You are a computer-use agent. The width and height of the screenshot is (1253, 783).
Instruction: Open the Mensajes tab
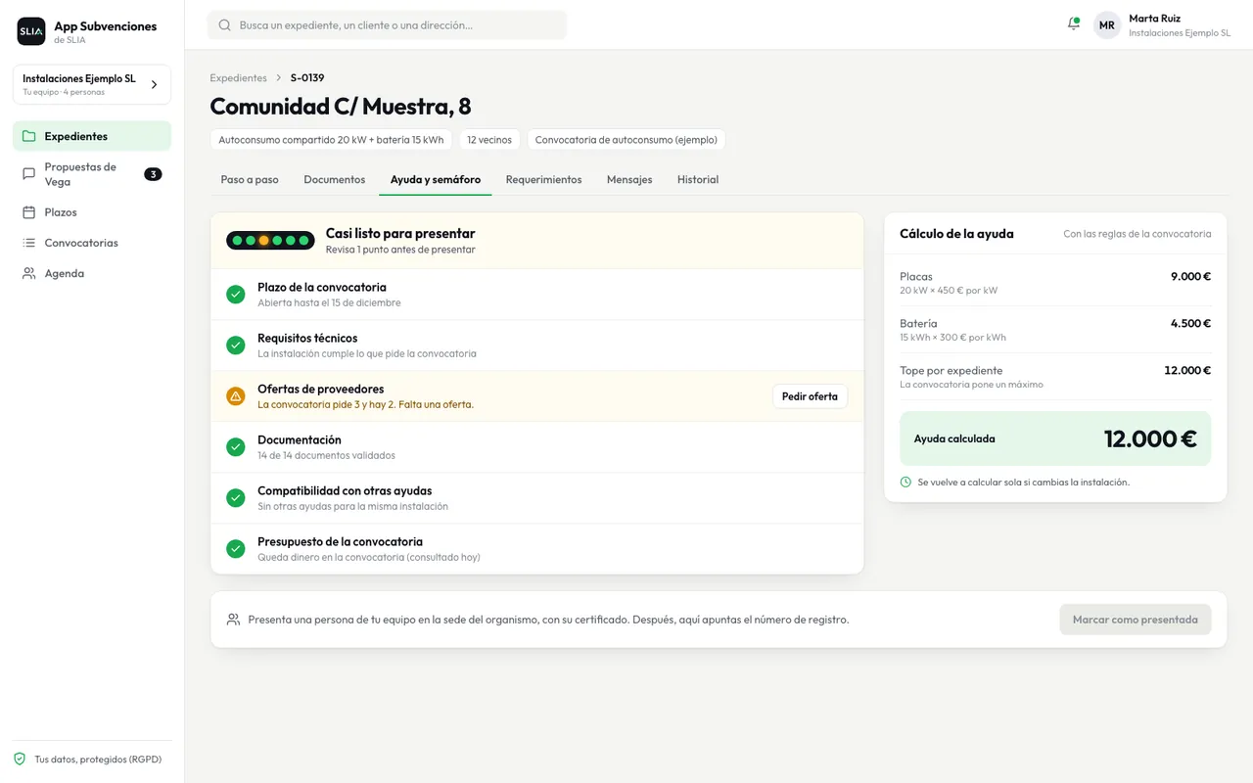(x=629, y=180)
